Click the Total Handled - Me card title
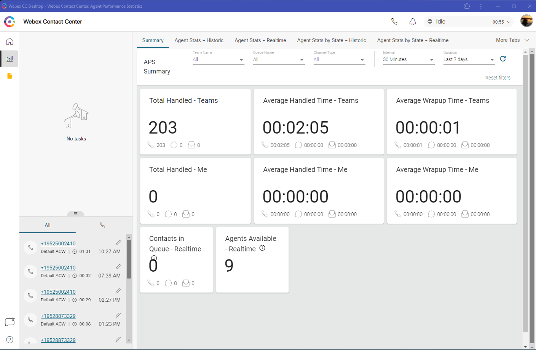 178,170
